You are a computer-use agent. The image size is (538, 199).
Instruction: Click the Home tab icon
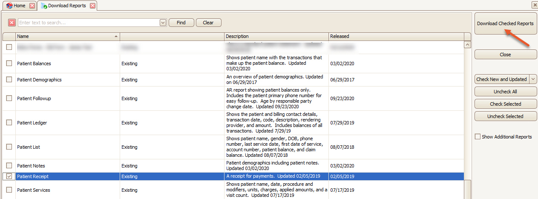(9, 6)
